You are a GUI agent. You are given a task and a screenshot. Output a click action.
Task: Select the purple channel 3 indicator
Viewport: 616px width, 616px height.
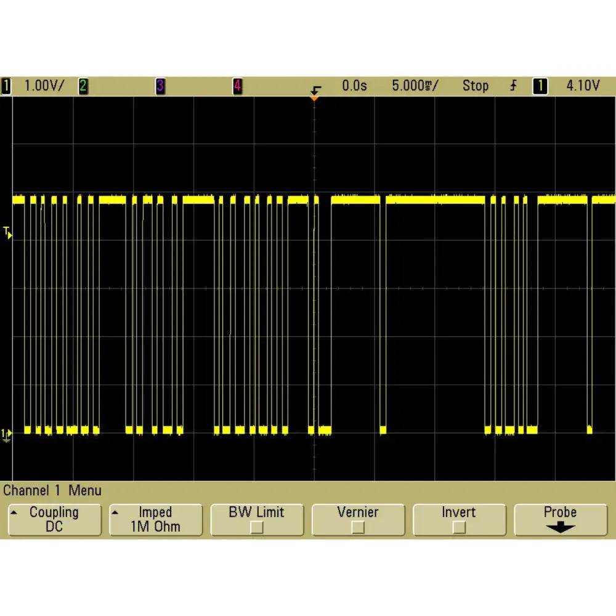point(160,86)
